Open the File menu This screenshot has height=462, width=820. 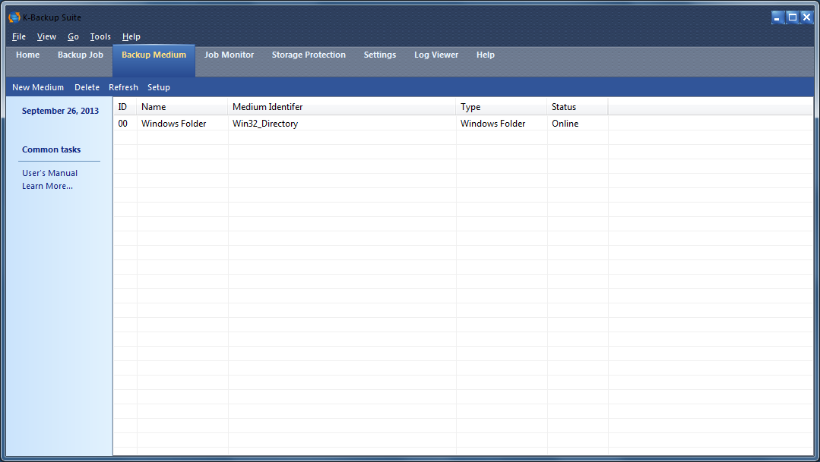19,36
